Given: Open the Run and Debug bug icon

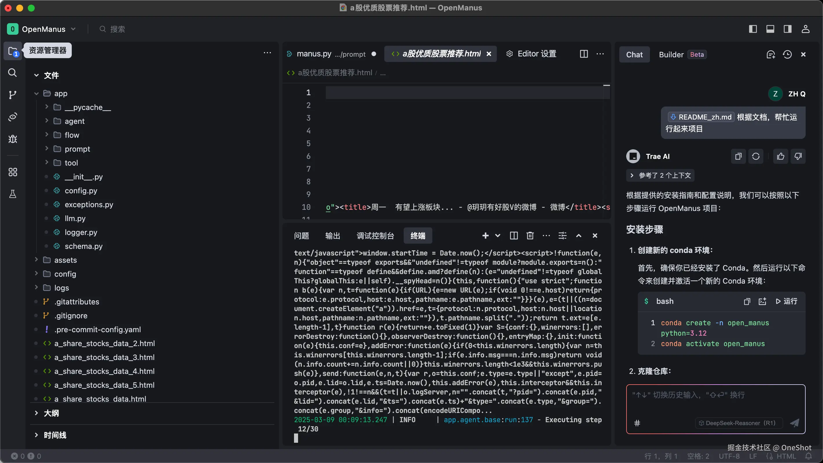Looking at the screenshot, I should (x=12, y=139).
